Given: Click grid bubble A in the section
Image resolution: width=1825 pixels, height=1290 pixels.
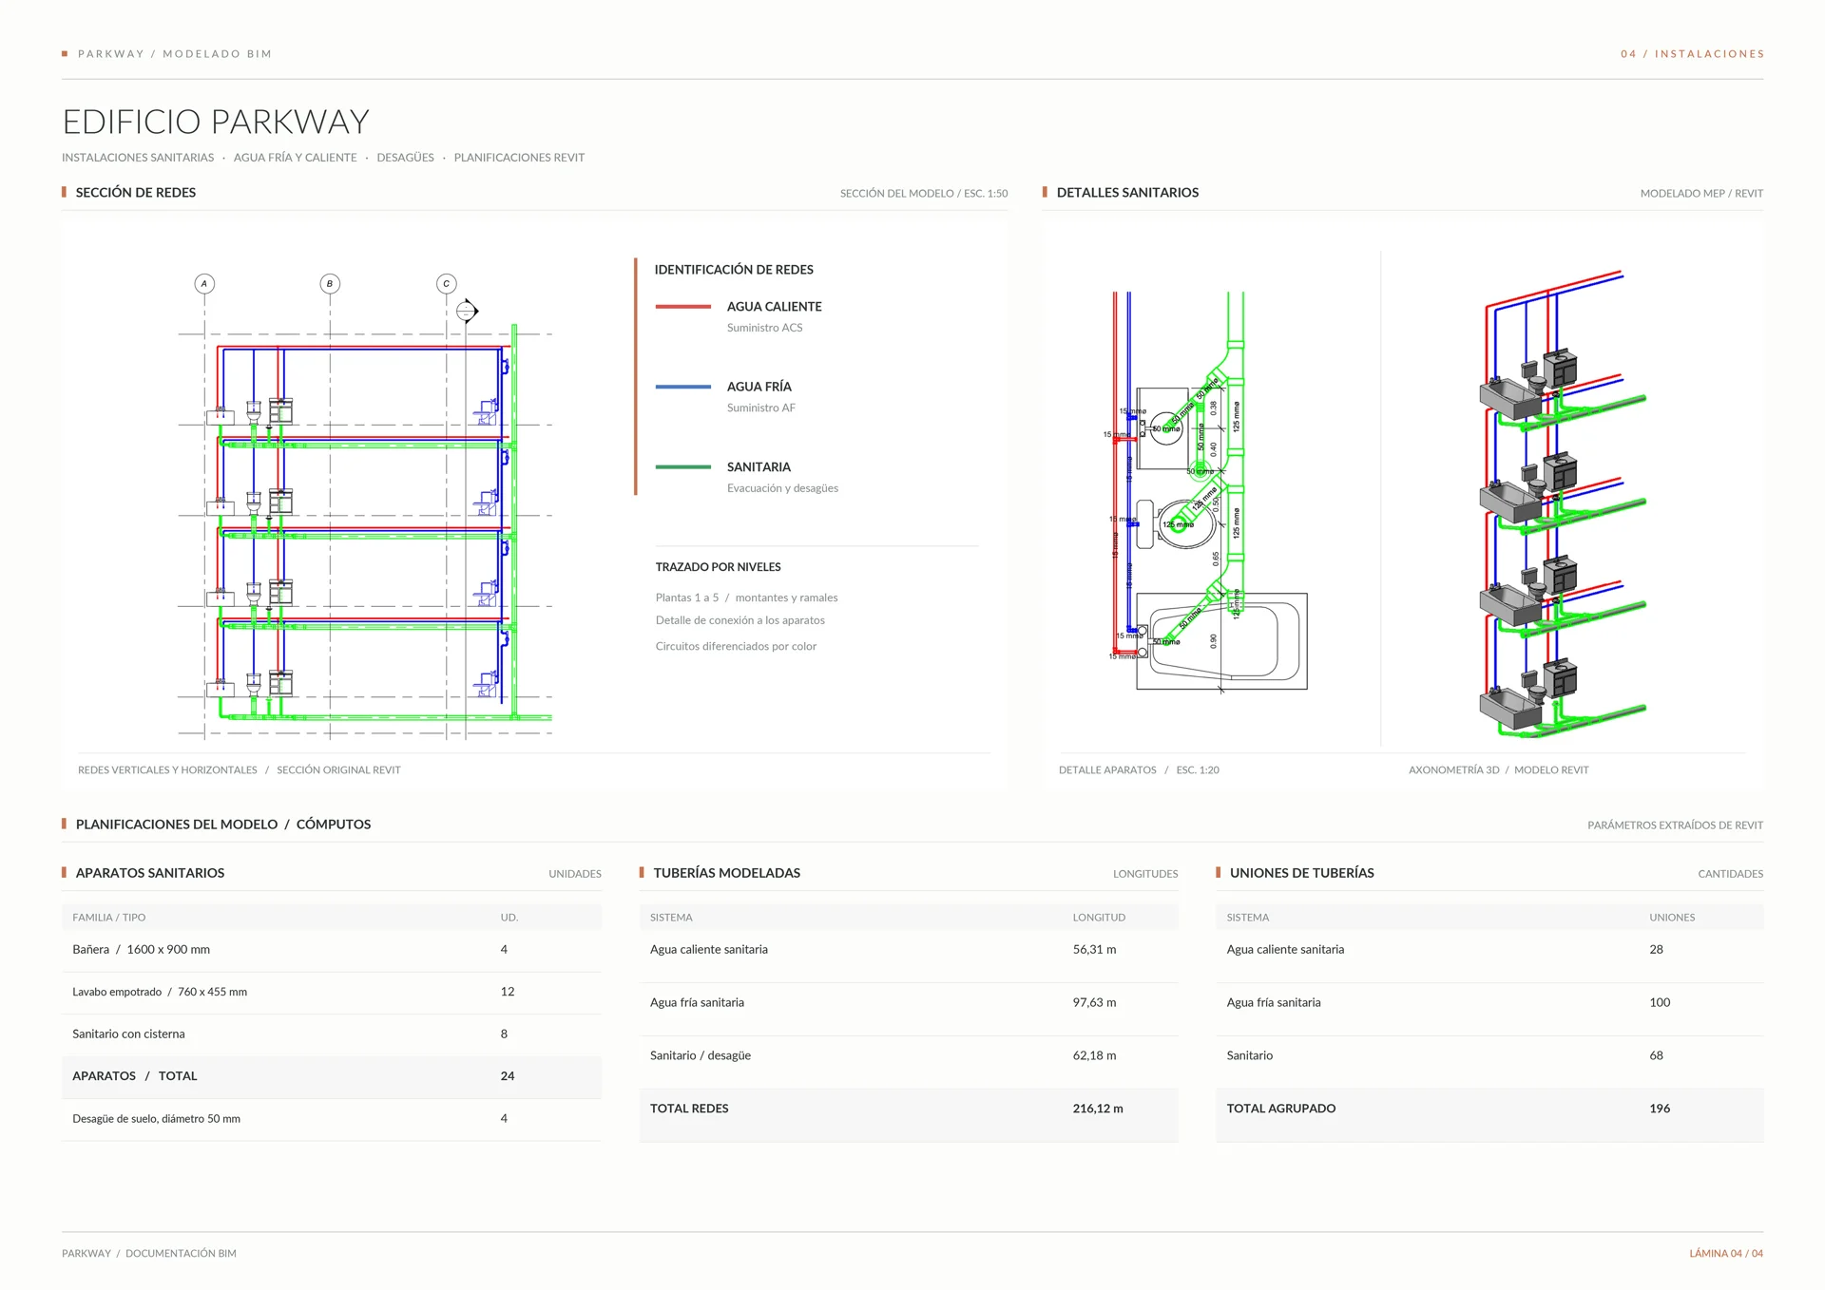Looking at the screenshot, I should (204, 283).
